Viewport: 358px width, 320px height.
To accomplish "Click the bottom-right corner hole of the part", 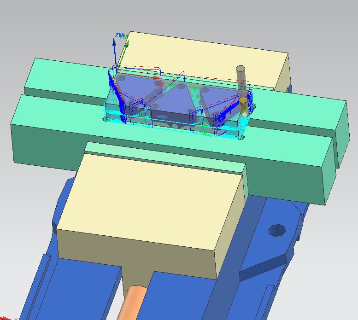I will pos(242,138).
